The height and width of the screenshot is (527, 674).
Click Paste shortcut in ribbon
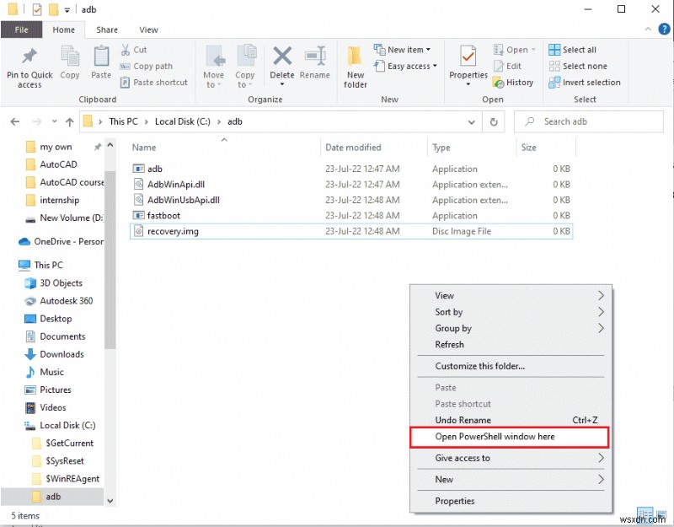[154, 82]
